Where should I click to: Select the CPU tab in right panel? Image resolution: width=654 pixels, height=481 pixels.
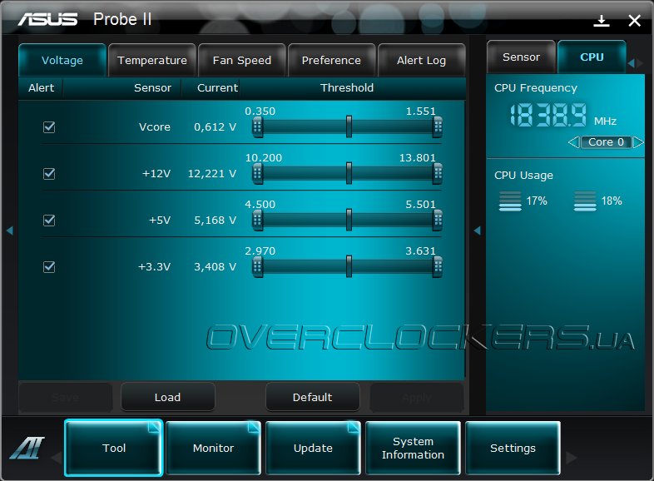coord(592,57)
